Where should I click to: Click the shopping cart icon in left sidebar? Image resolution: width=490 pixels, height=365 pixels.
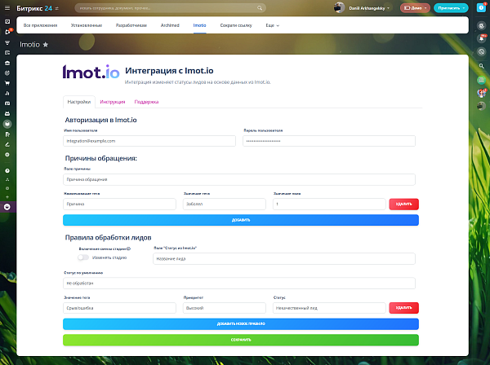(7, 83)
